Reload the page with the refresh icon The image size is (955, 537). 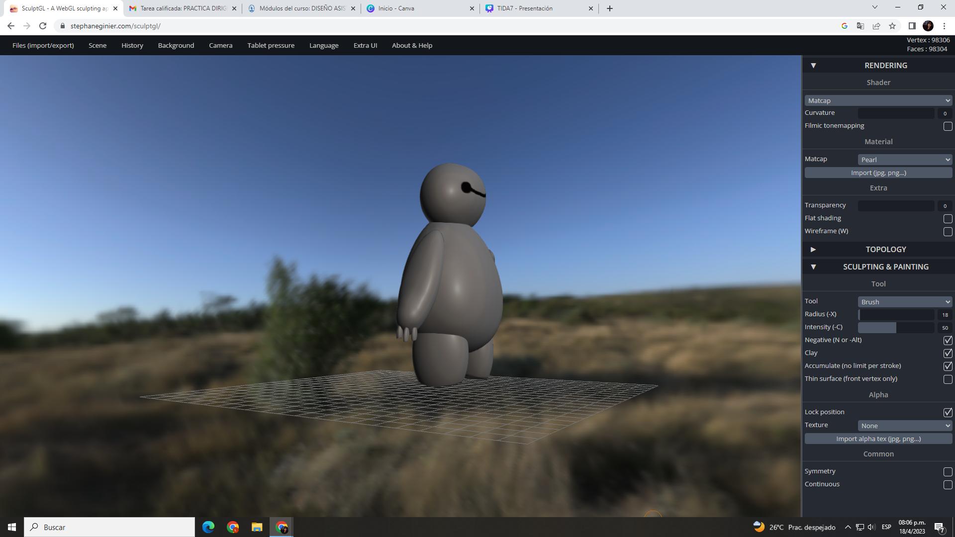pyautogui.click(x=43, y=26)
